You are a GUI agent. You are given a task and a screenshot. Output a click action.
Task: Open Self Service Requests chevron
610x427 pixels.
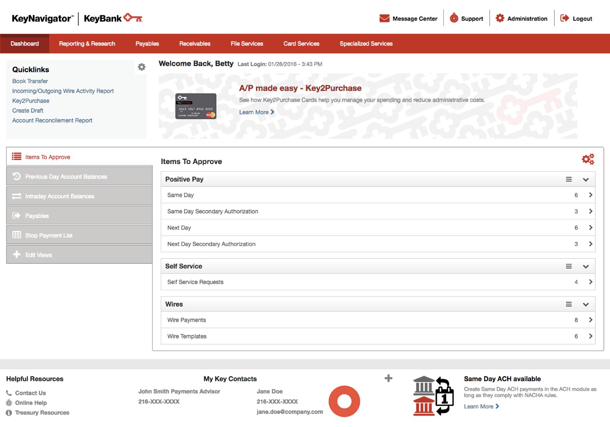590,282
